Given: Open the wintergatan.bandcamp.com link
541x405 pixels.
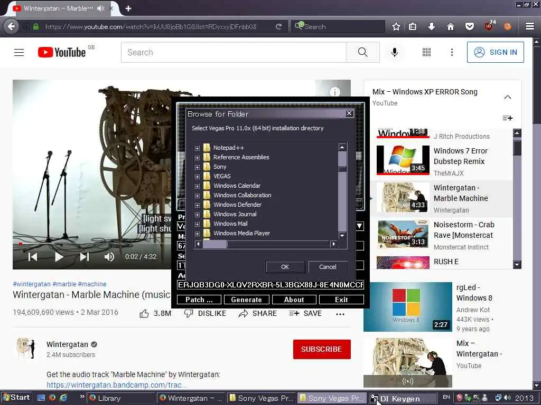Looking at the screenshot, I should pos(117,384).
